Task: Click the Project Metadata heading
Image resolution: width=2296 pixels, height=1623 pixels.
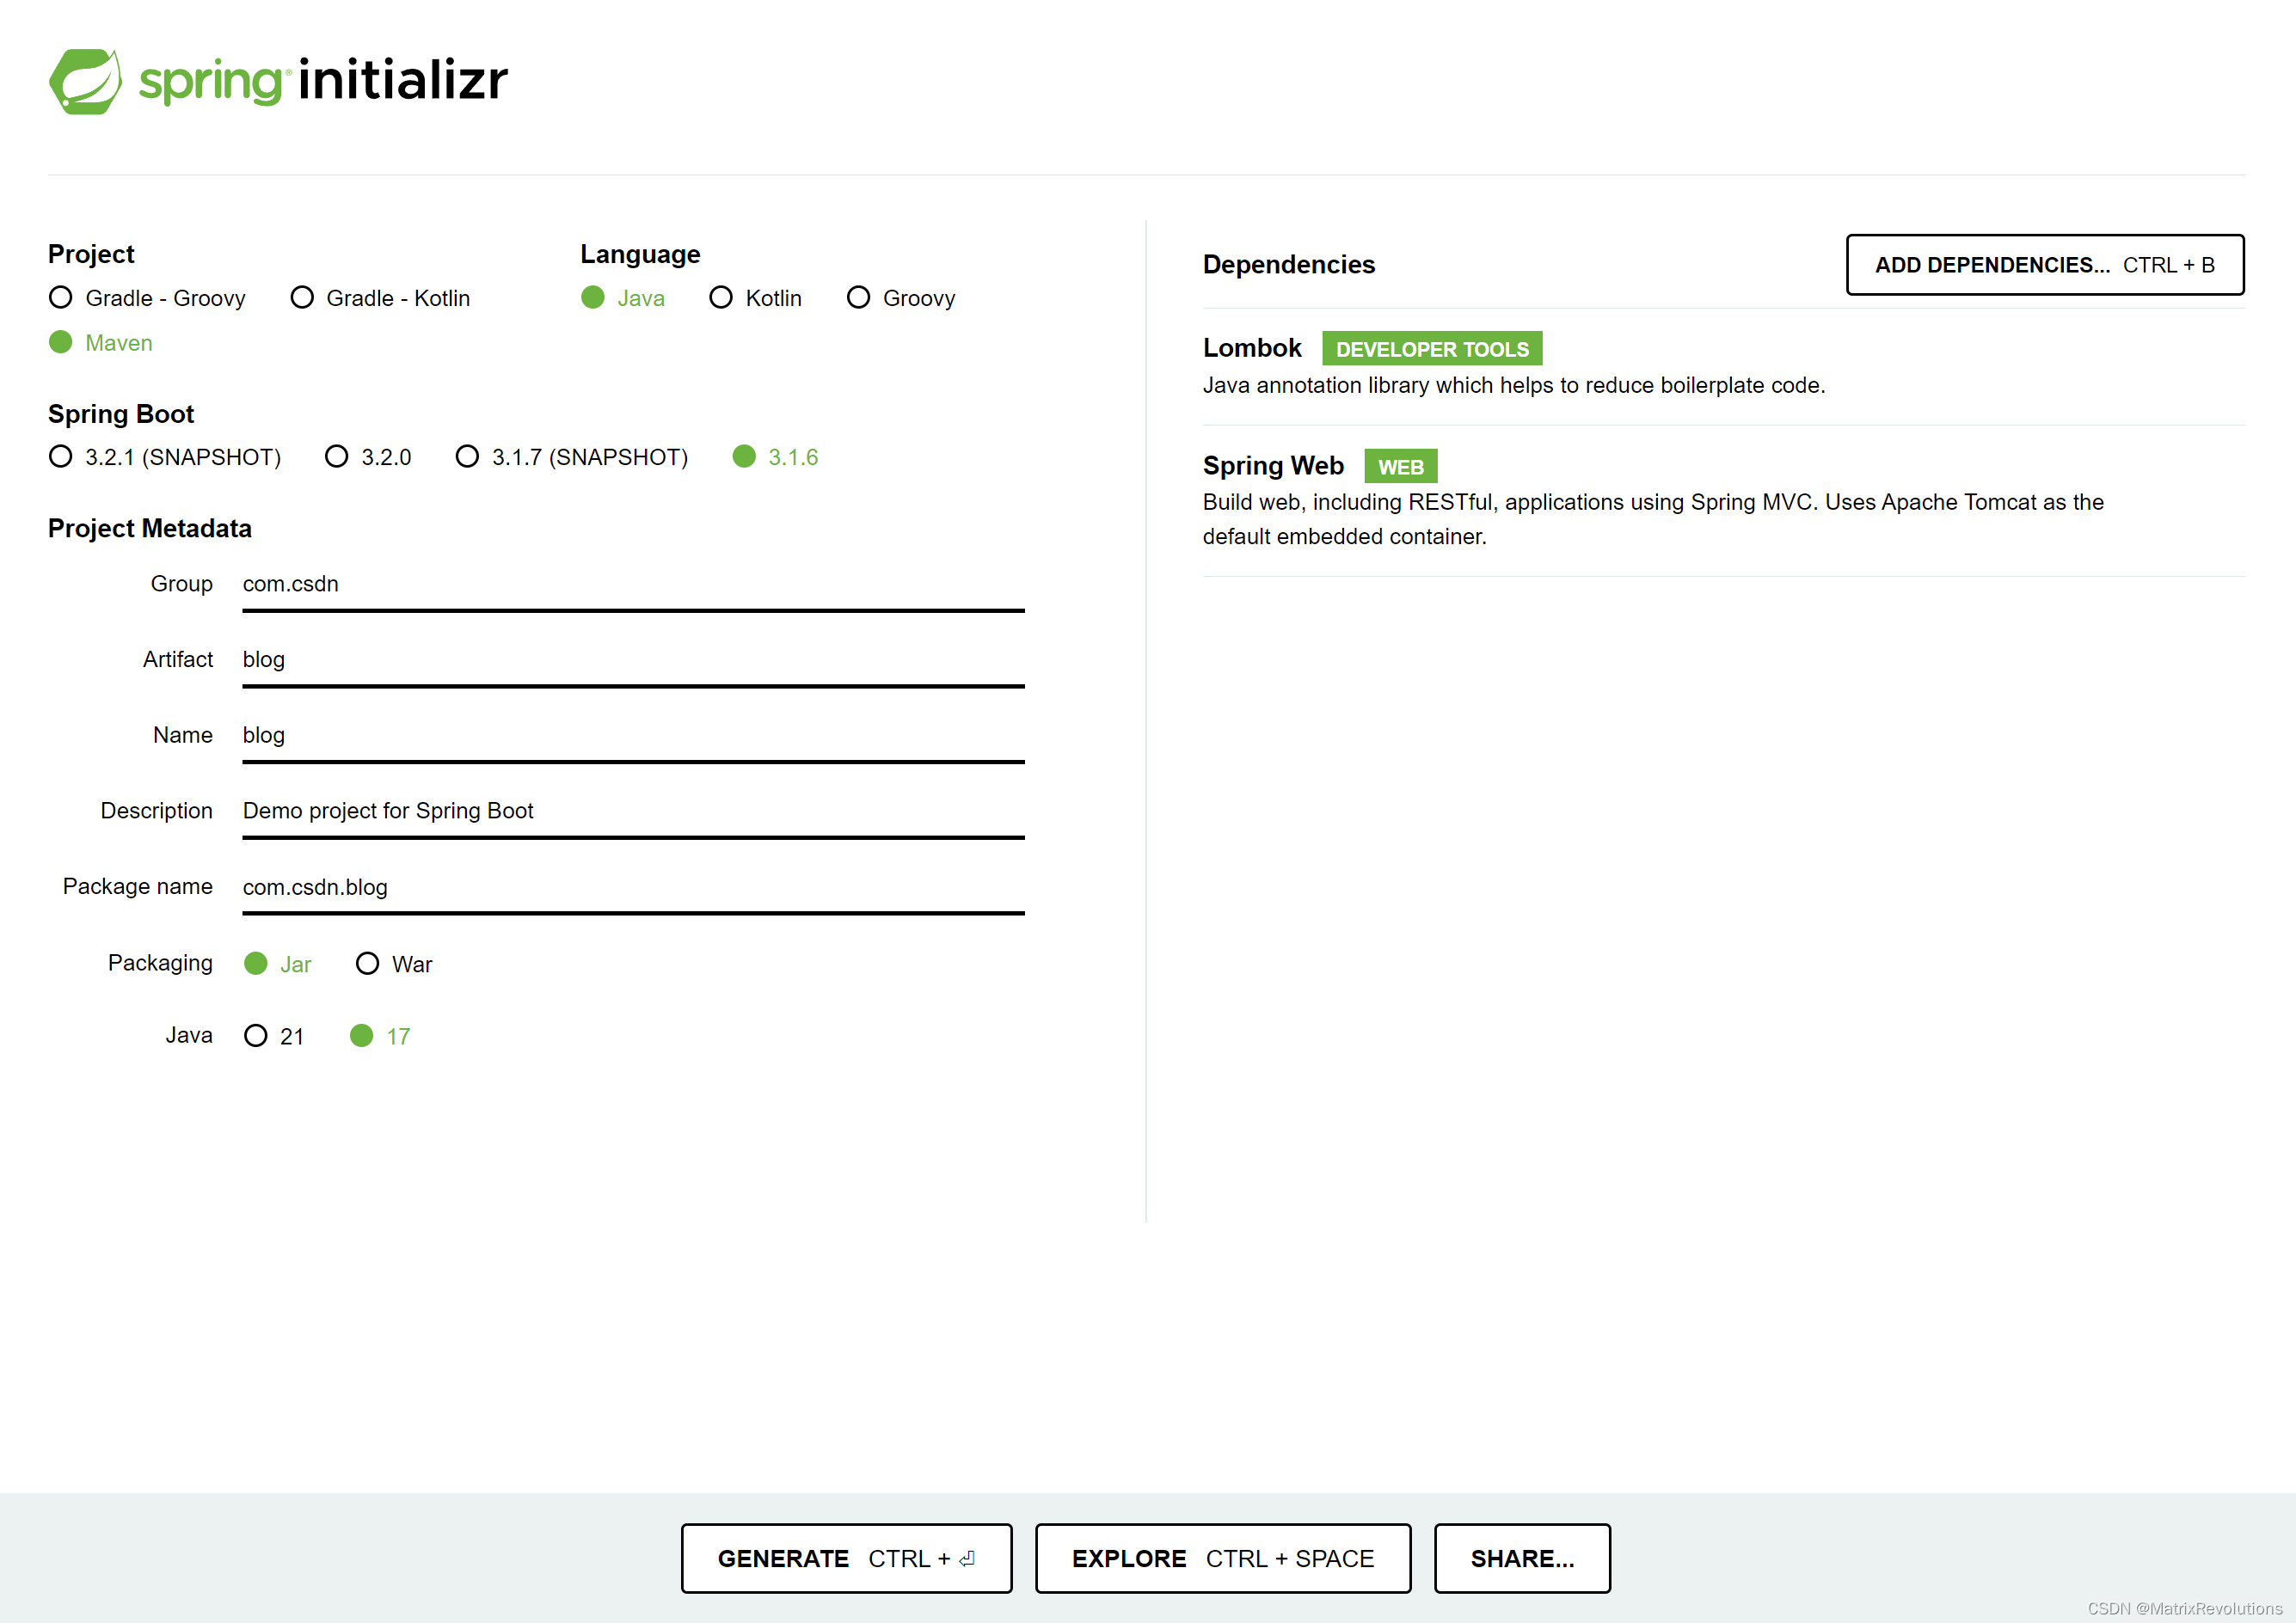Action: point(150,529)
